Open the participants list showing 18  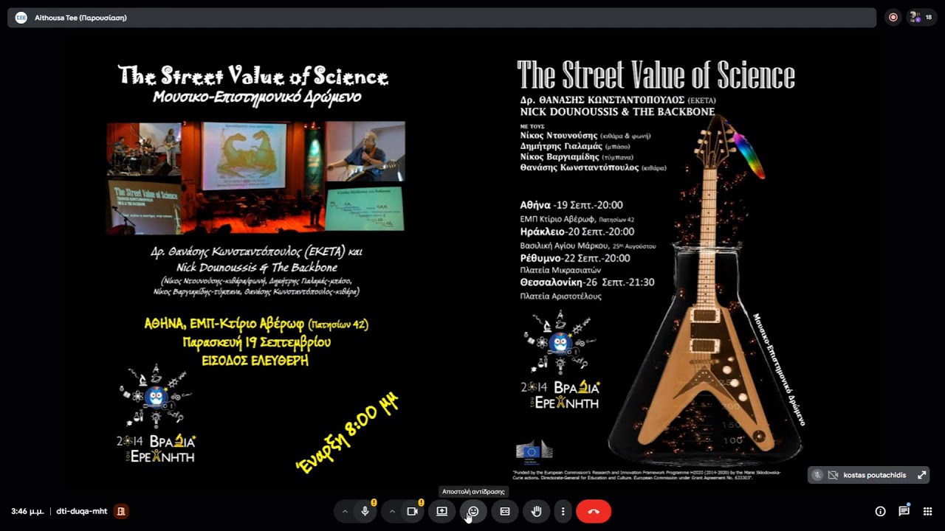coord(921,17)
